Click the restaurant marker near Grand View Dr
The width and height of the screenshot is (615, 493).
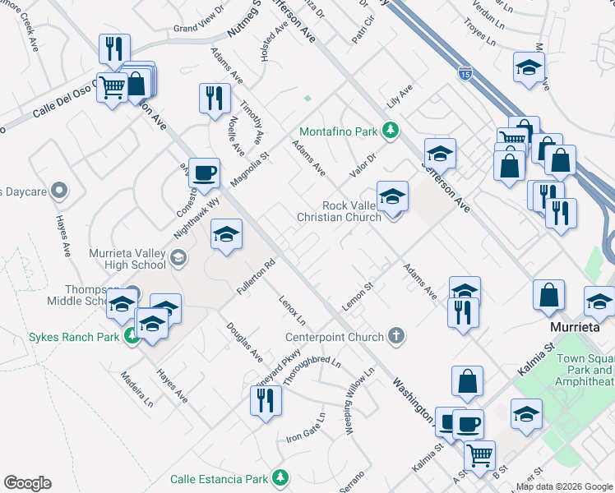point(114,49)
